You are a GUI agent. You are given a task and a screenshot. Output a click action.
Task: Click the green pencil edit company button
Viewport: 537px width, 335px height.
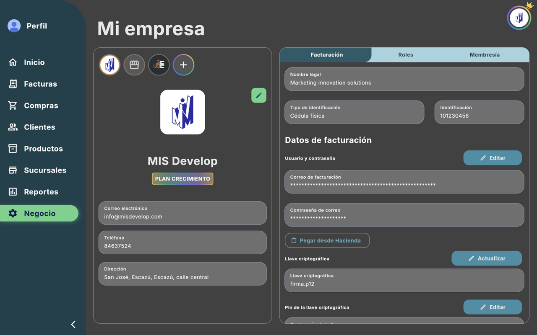coord(259,95)
